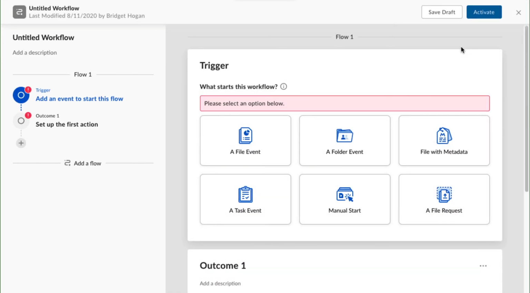Click the plus icon below the Outcome step

click(x=21, y=143)
